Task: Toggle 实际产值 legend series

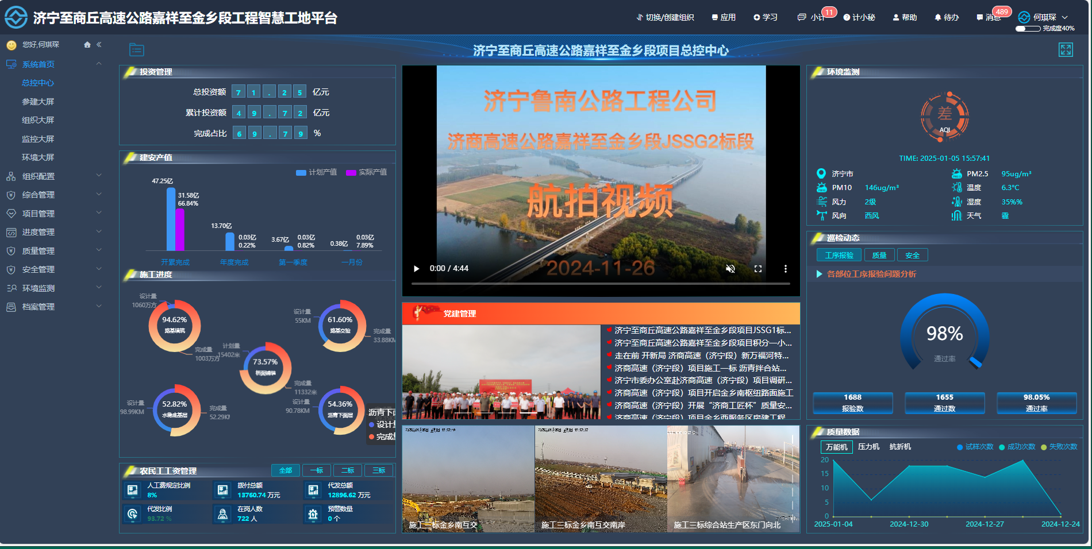Action: tap(366, 172)
